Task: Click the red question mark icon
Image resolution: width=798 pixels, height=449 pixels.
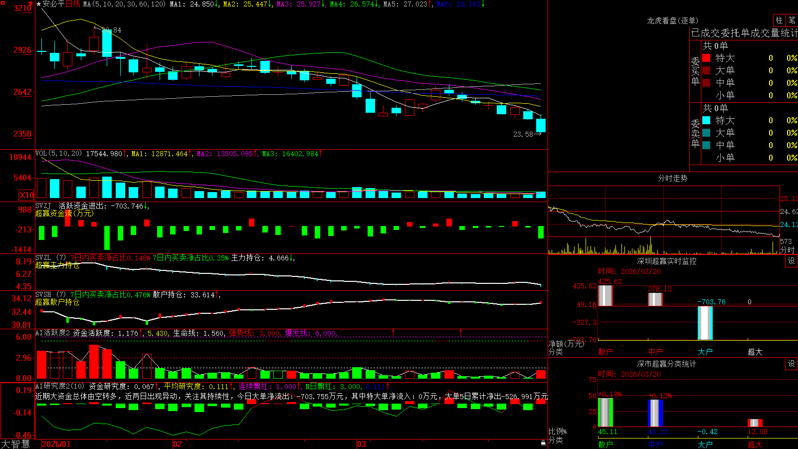Action: point(31,4)
